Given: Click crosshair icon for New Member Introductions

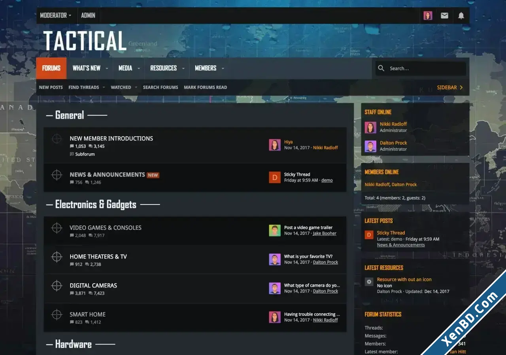Looking at the screenshot, I should 57,139.
